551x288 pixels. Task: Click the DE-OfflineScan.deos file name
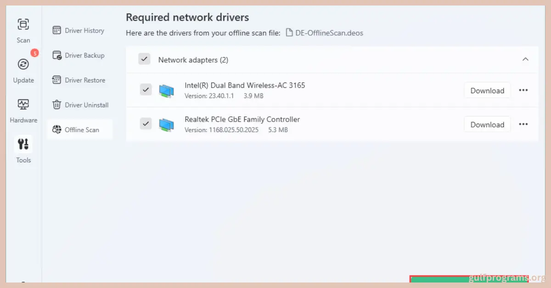[x=329, y=33]
